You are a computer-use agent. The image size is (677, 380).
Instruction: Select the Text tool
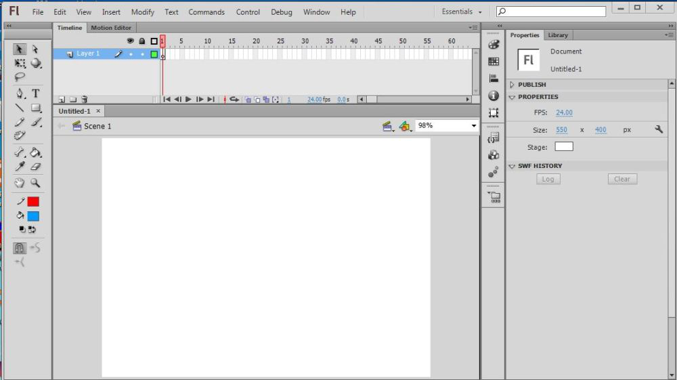pyautogui.click(x=36, y=93)
